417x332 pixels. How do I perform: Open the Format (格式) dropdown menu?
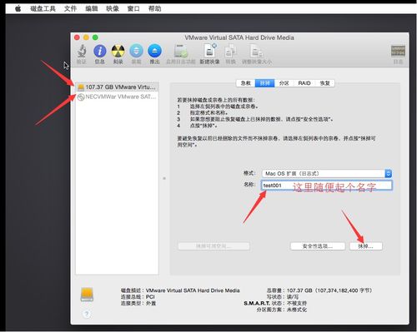[x=327, y=174]
